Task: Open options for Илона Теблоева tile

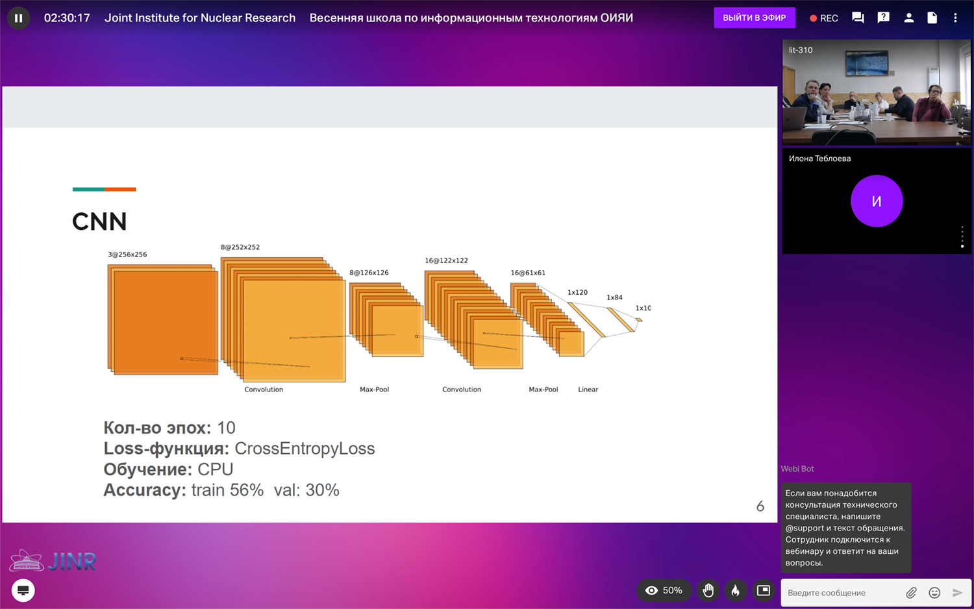Action: pos(962,237)
